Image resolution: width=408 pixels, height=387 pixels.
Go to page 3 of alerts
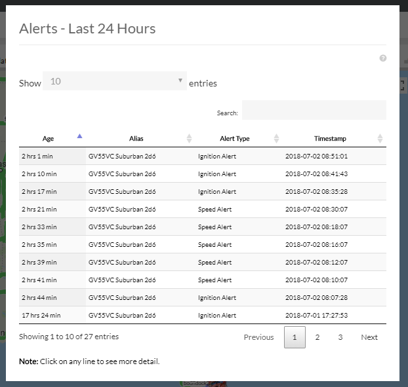[x=340, y=337]
